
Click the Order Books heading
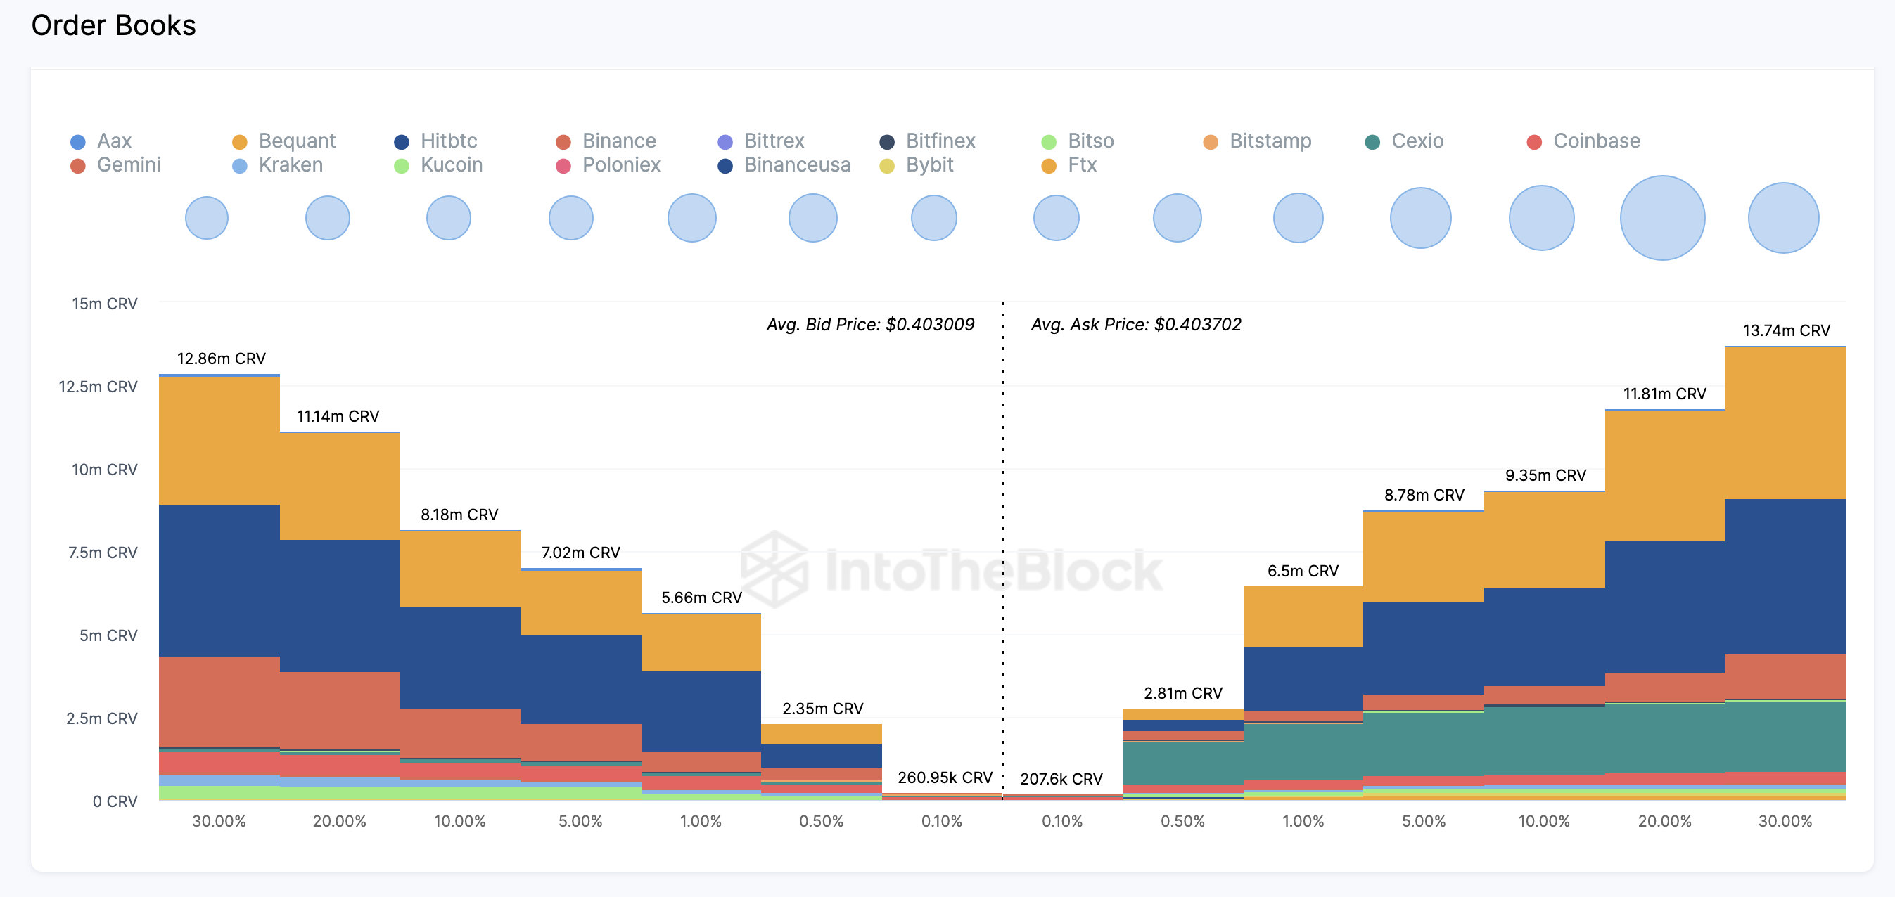pos(114,26)
